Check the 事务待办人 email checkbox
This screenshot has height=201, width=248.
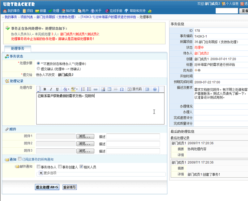[39, 167]
